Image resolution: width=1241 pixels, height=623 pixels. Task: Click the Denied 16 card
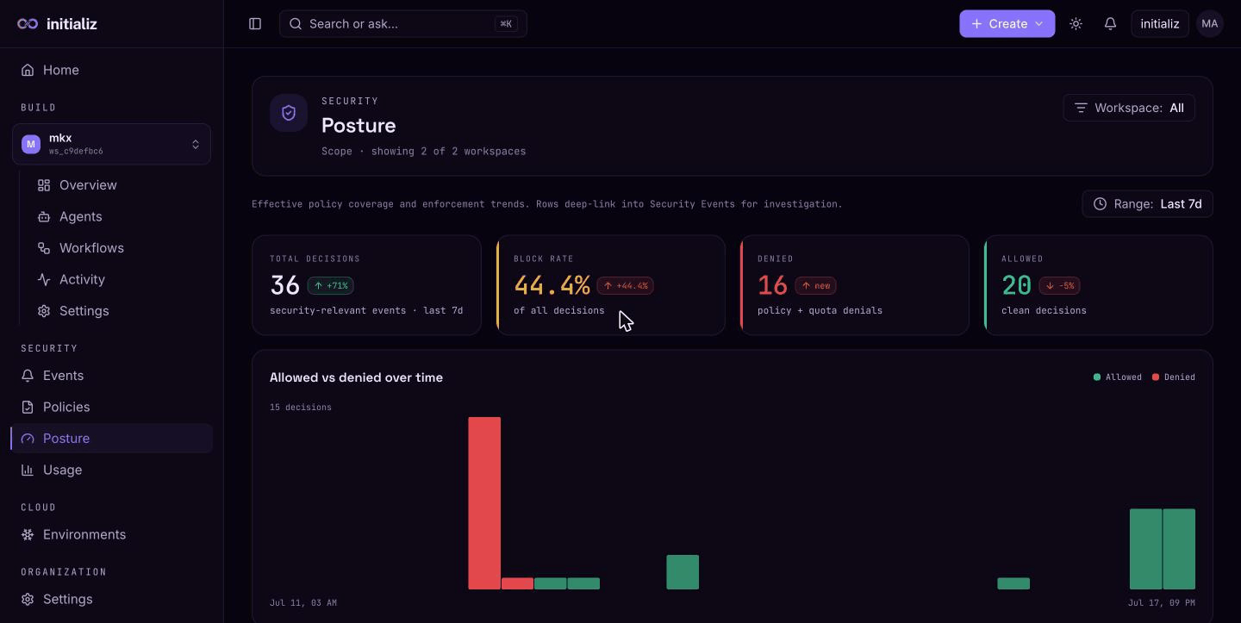[x=854, y=285]
